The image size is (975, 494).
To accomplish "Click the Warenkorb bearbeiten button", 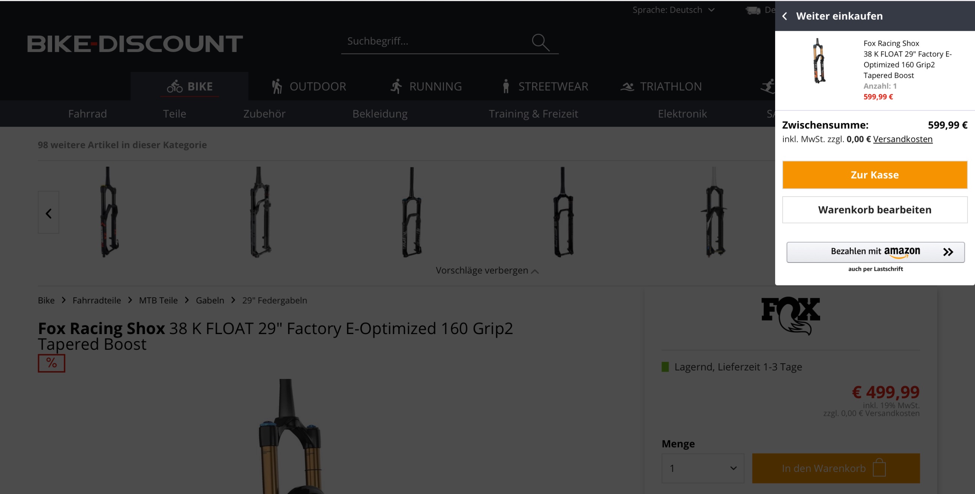I will click(875, 210).
